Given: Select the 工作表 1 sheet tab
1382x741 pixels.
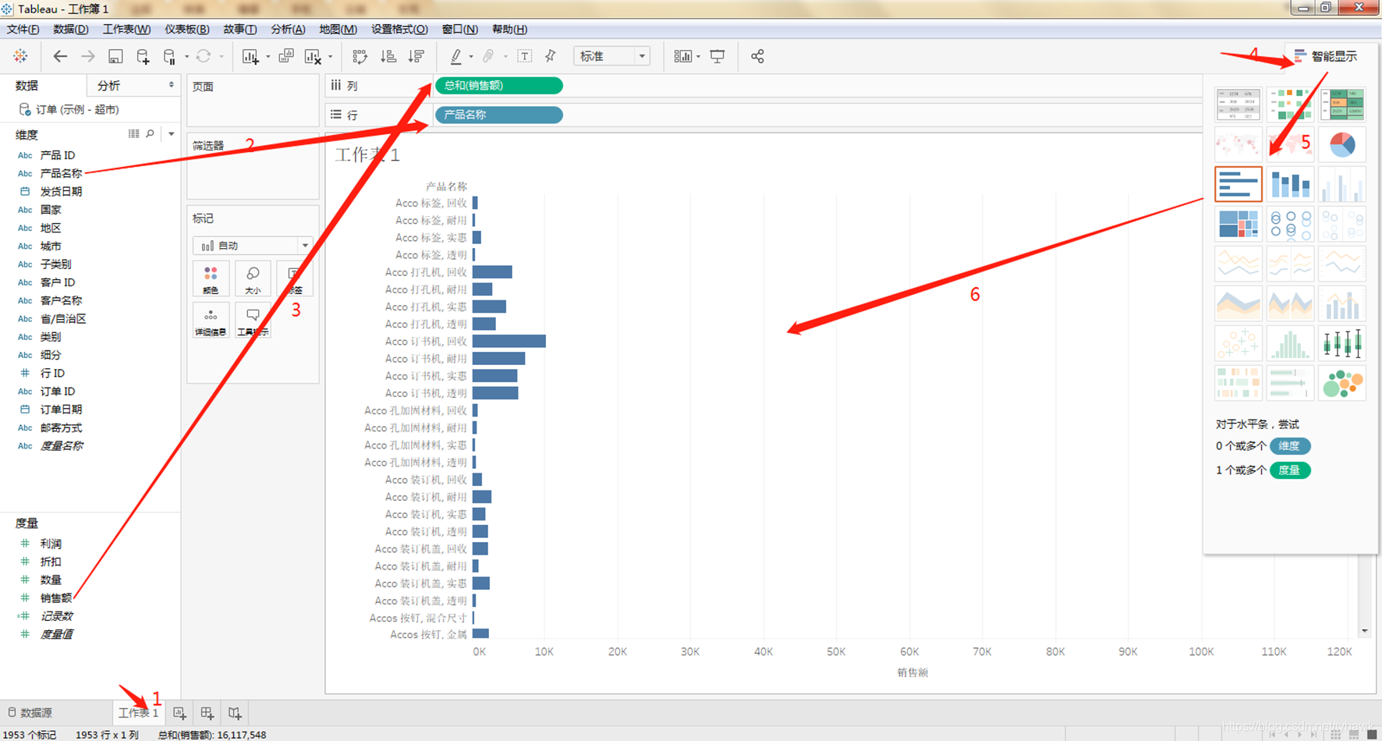Looking at the screenshot, I should click(x=138, y=713).
